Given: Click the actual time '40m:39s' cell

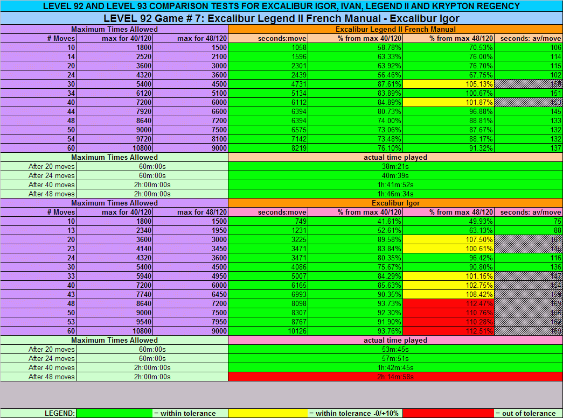Looking at the screenshot, I should coord(395,176).
